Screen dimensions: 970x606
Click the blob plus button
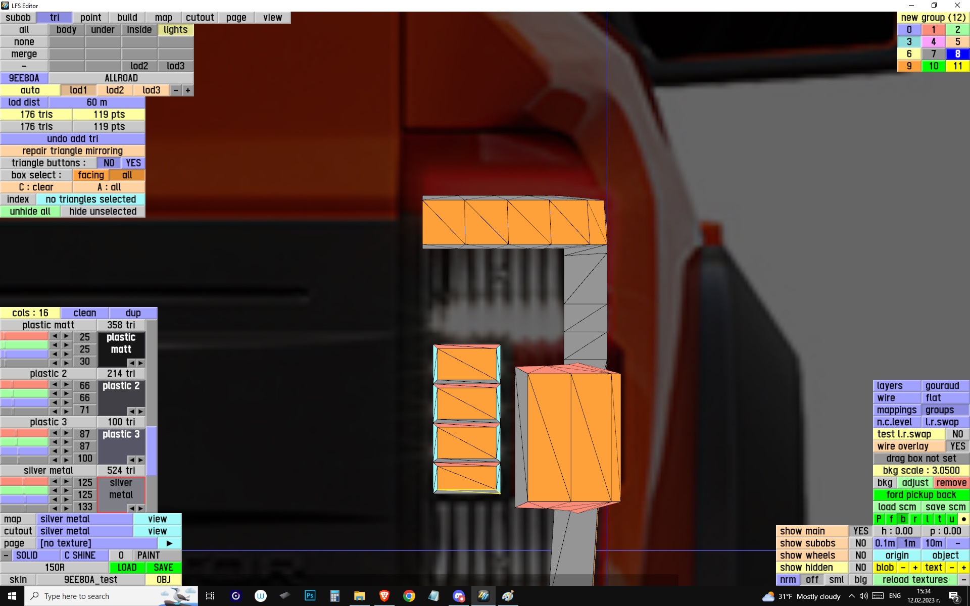click(x=915, y=568)
